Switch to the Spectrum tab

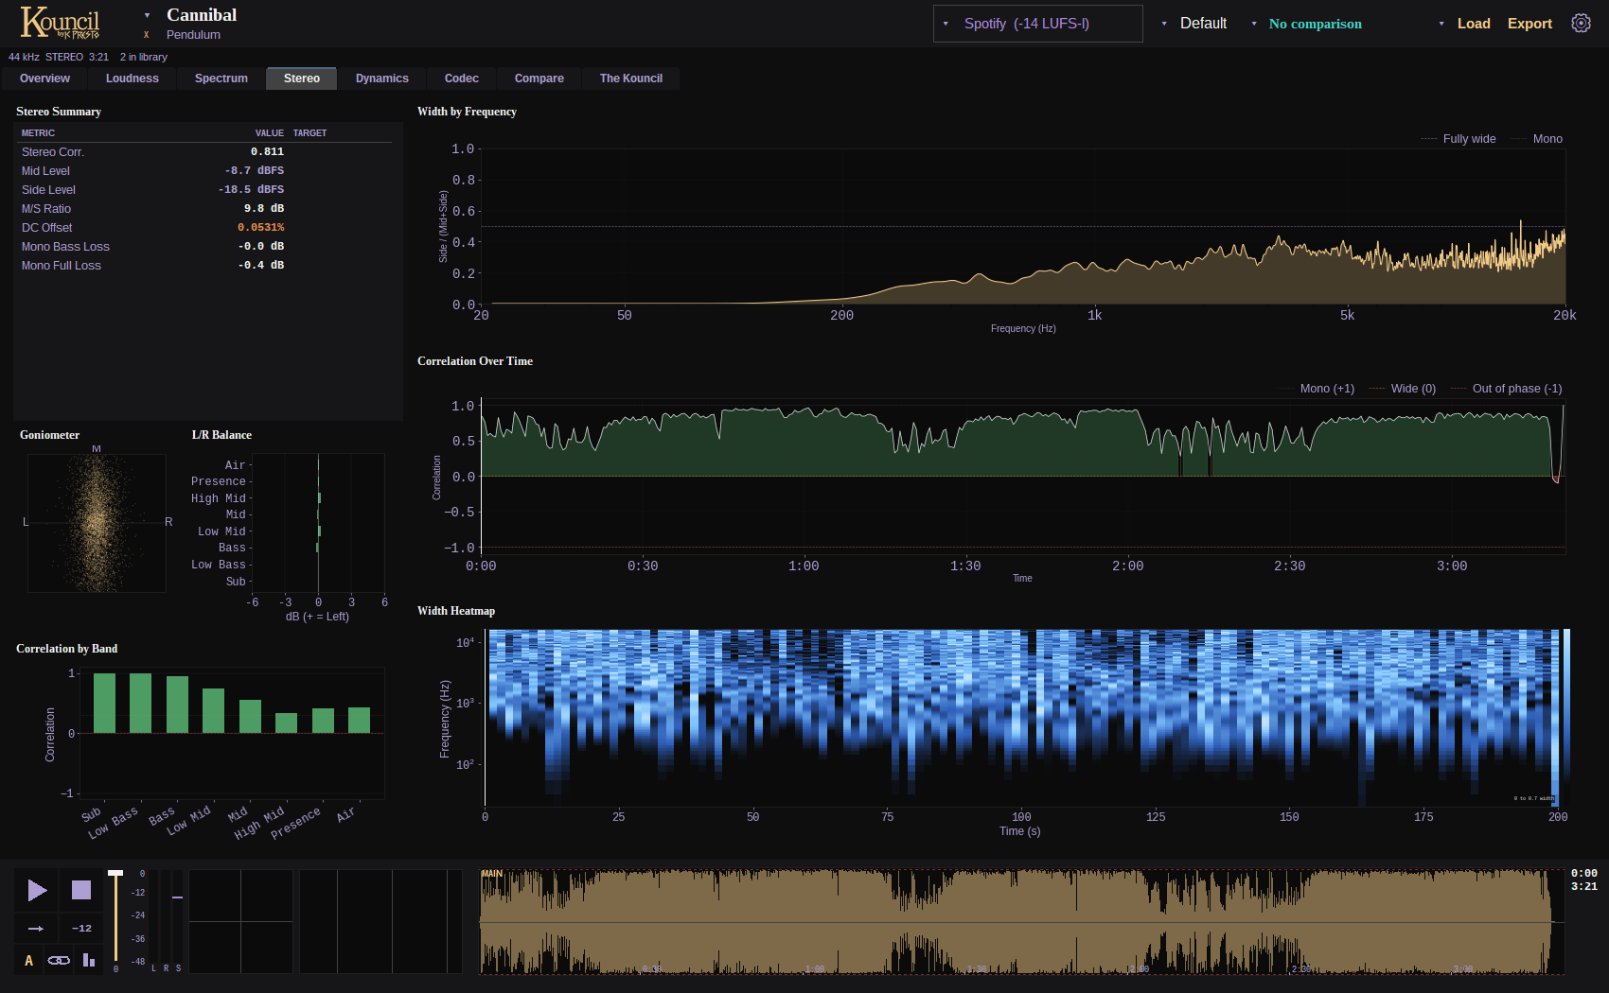point(221,78)
